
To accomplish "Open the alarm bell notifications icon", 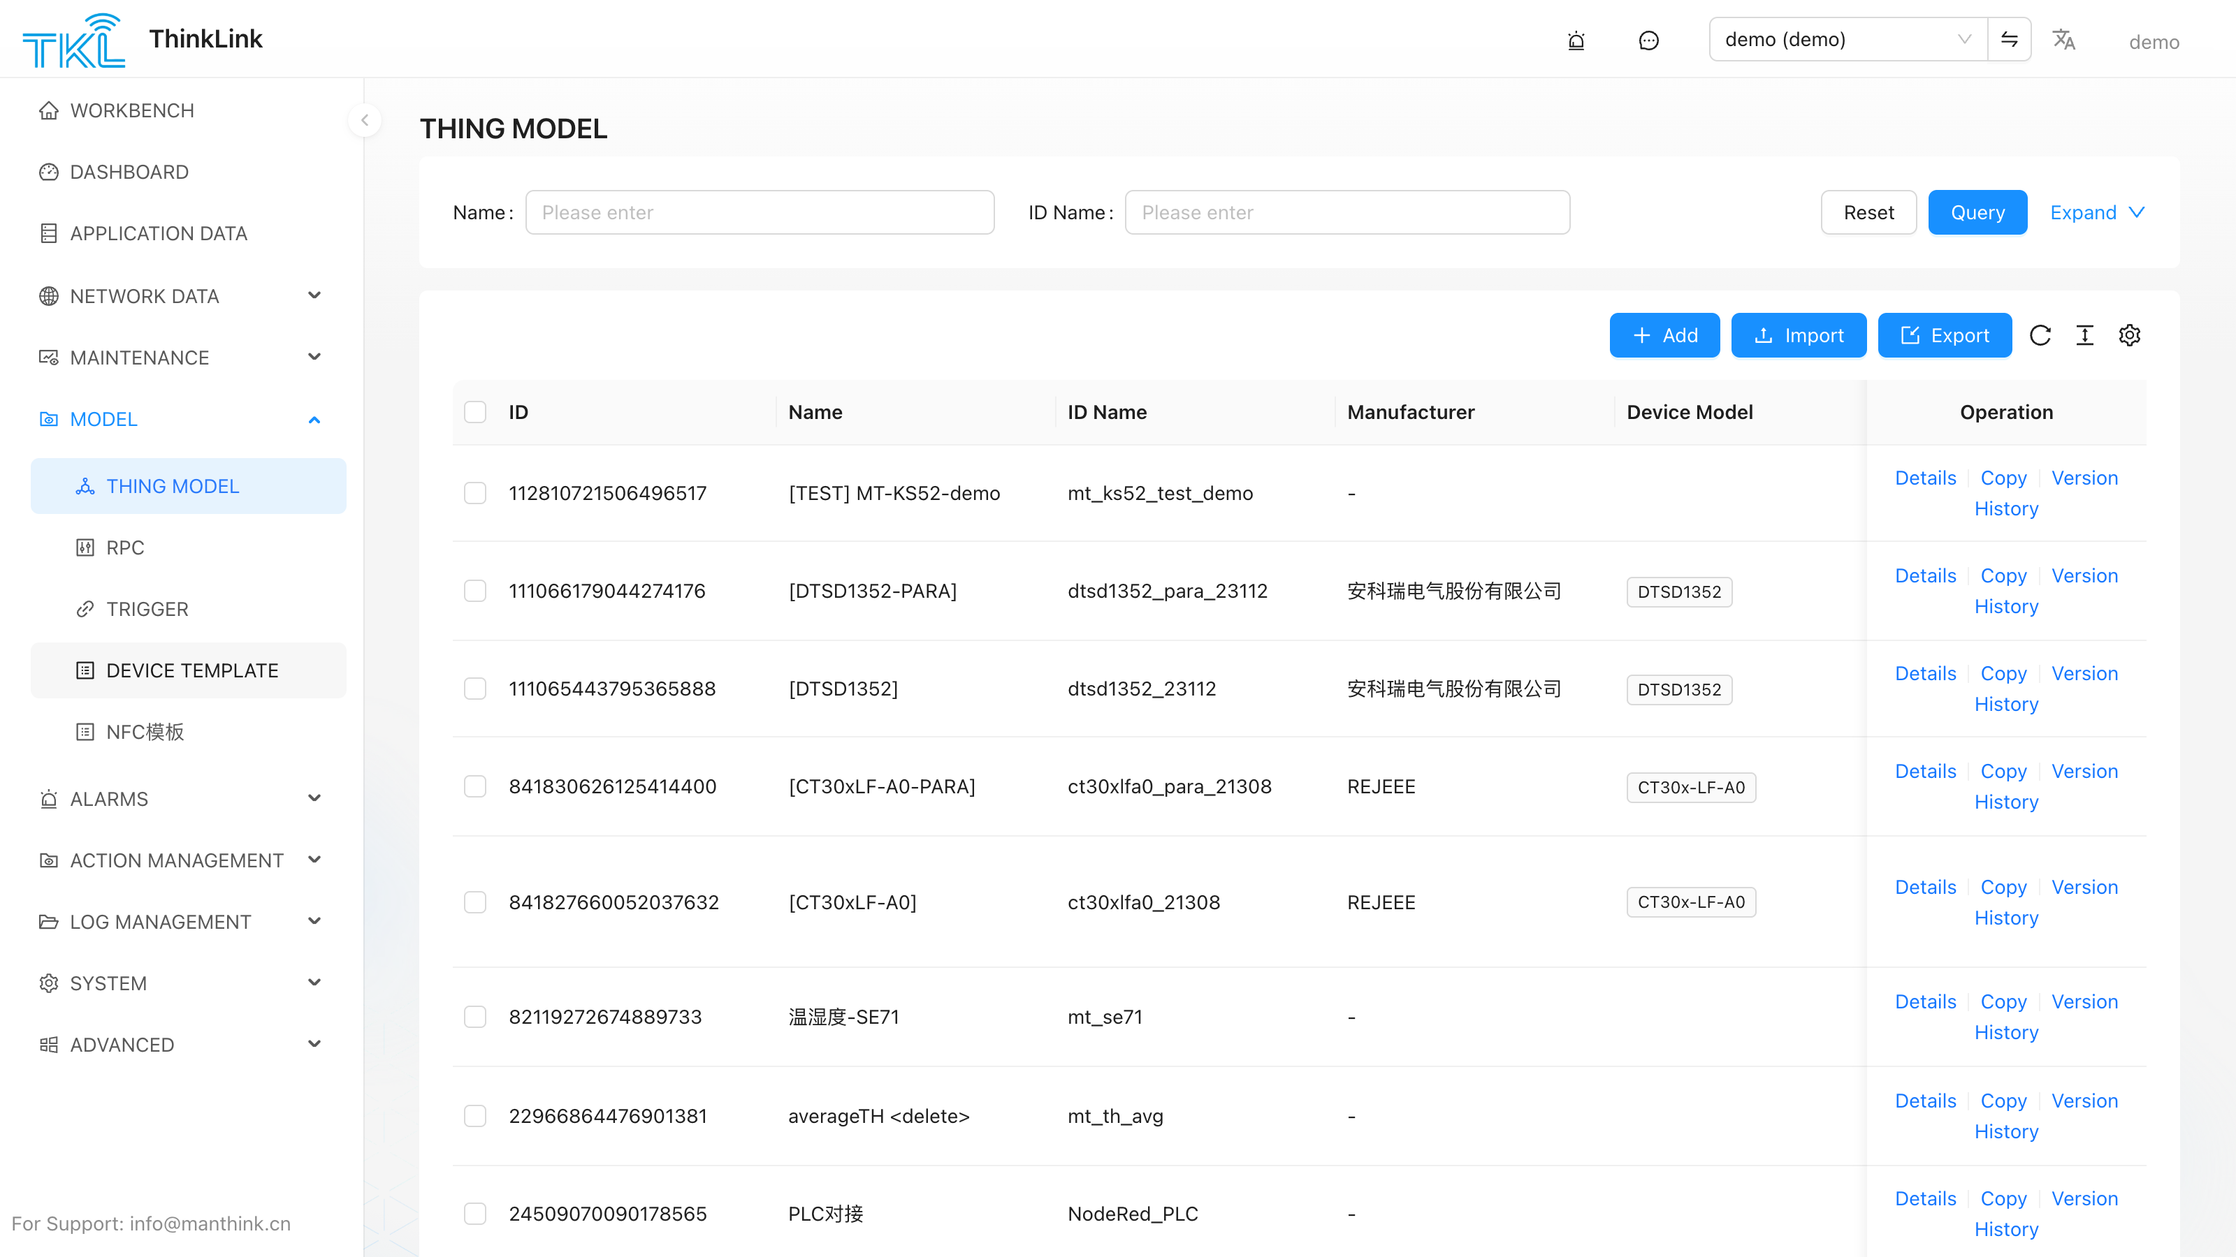I will coord(1576,41).
